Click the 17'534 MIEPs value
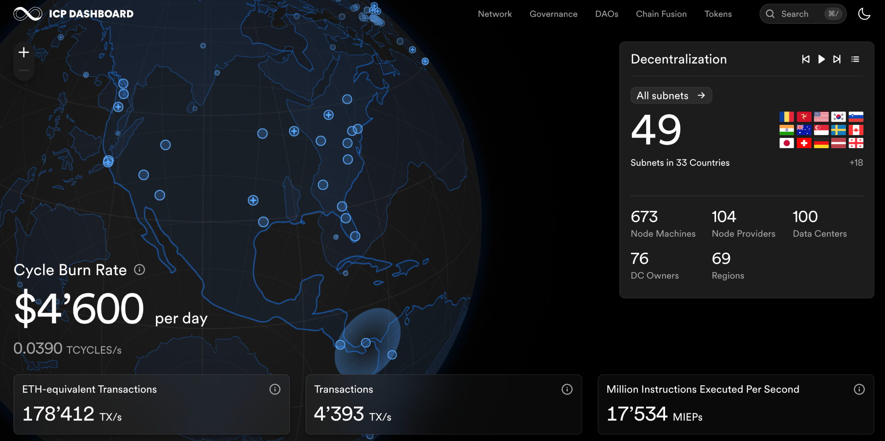Screen dimensions: 885x441 click(x=655, y=414)
